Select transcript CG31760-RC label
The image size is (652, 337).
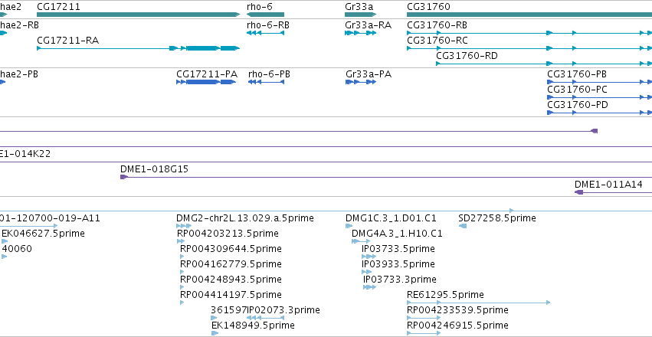coord(437,41)
